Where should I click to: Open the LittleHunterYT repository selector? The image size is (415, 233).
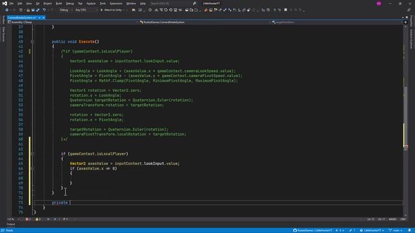point(372,230)
